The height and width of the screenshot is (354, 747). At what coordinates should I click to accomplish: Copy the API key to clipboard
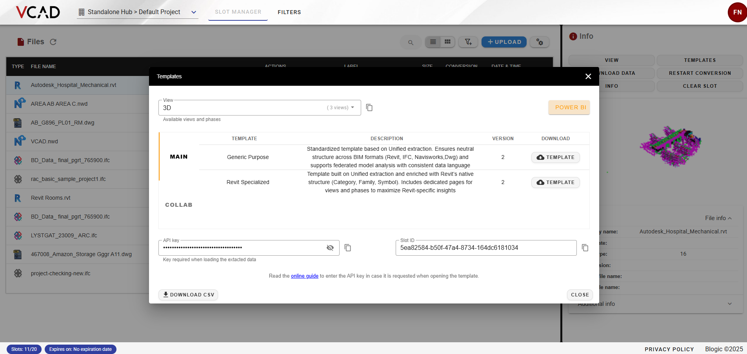(x=347, y=248)
